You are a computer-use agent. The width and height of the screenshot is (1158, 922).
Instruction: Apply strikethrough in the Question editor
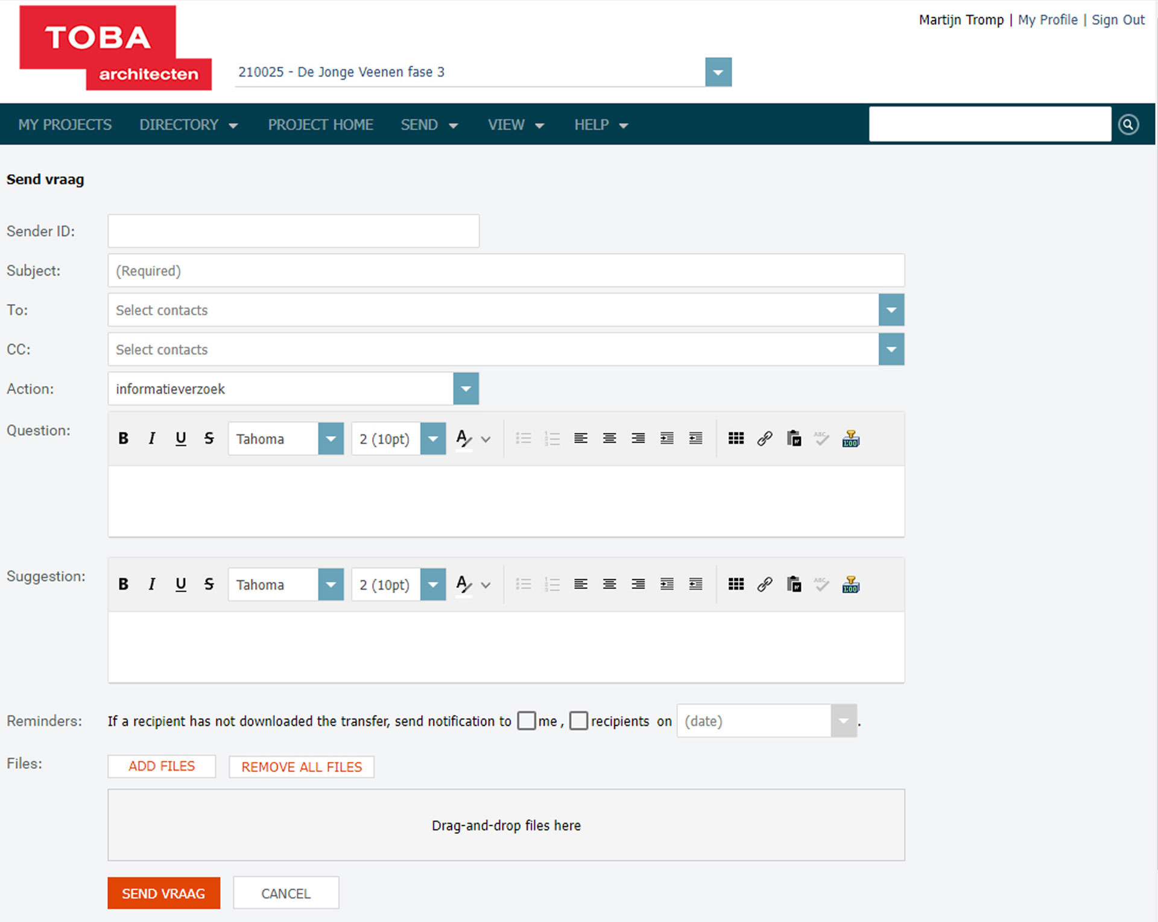209,438
